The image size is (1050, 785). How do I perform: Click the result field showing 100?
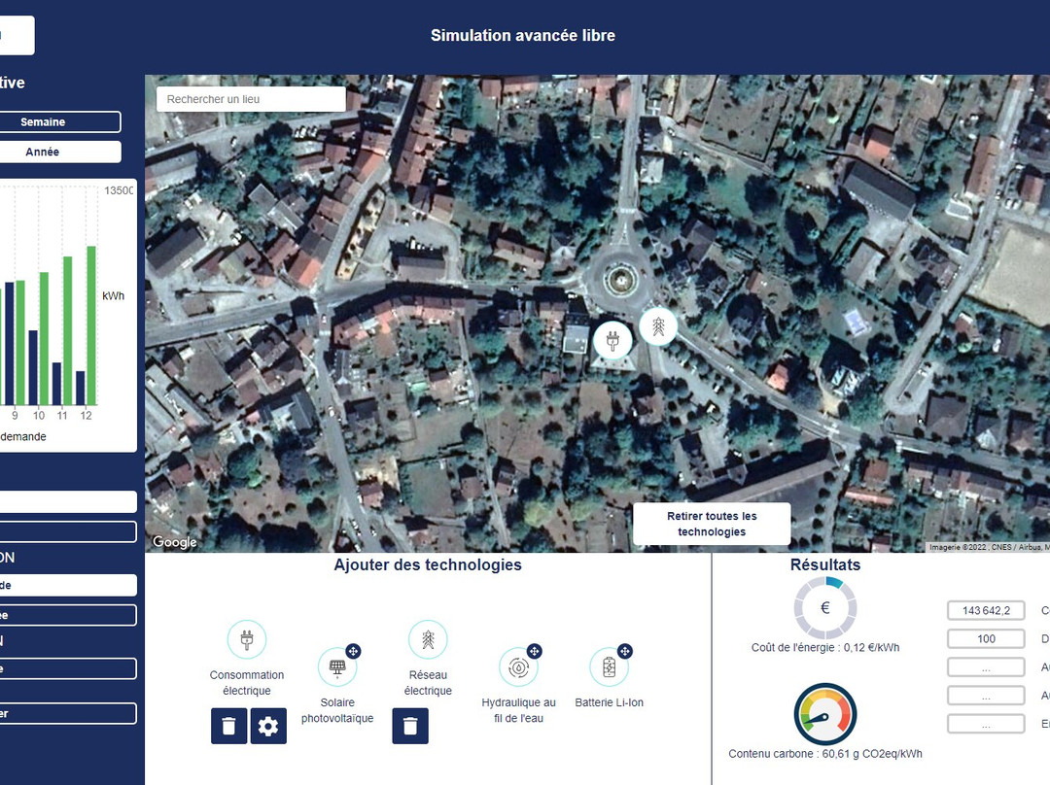tap(986, 638)
